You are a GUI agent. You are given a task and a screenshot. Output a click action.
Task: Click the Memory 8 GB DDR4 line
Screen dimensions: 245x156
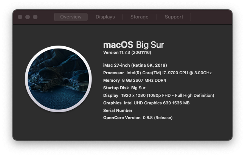135,80
